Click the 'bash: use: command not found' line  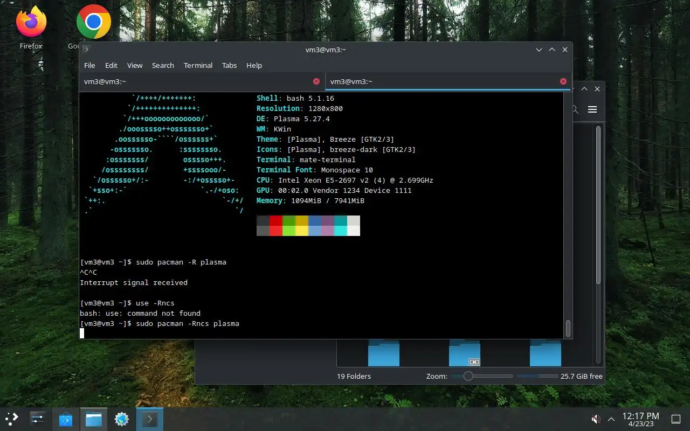coord(140,313)
